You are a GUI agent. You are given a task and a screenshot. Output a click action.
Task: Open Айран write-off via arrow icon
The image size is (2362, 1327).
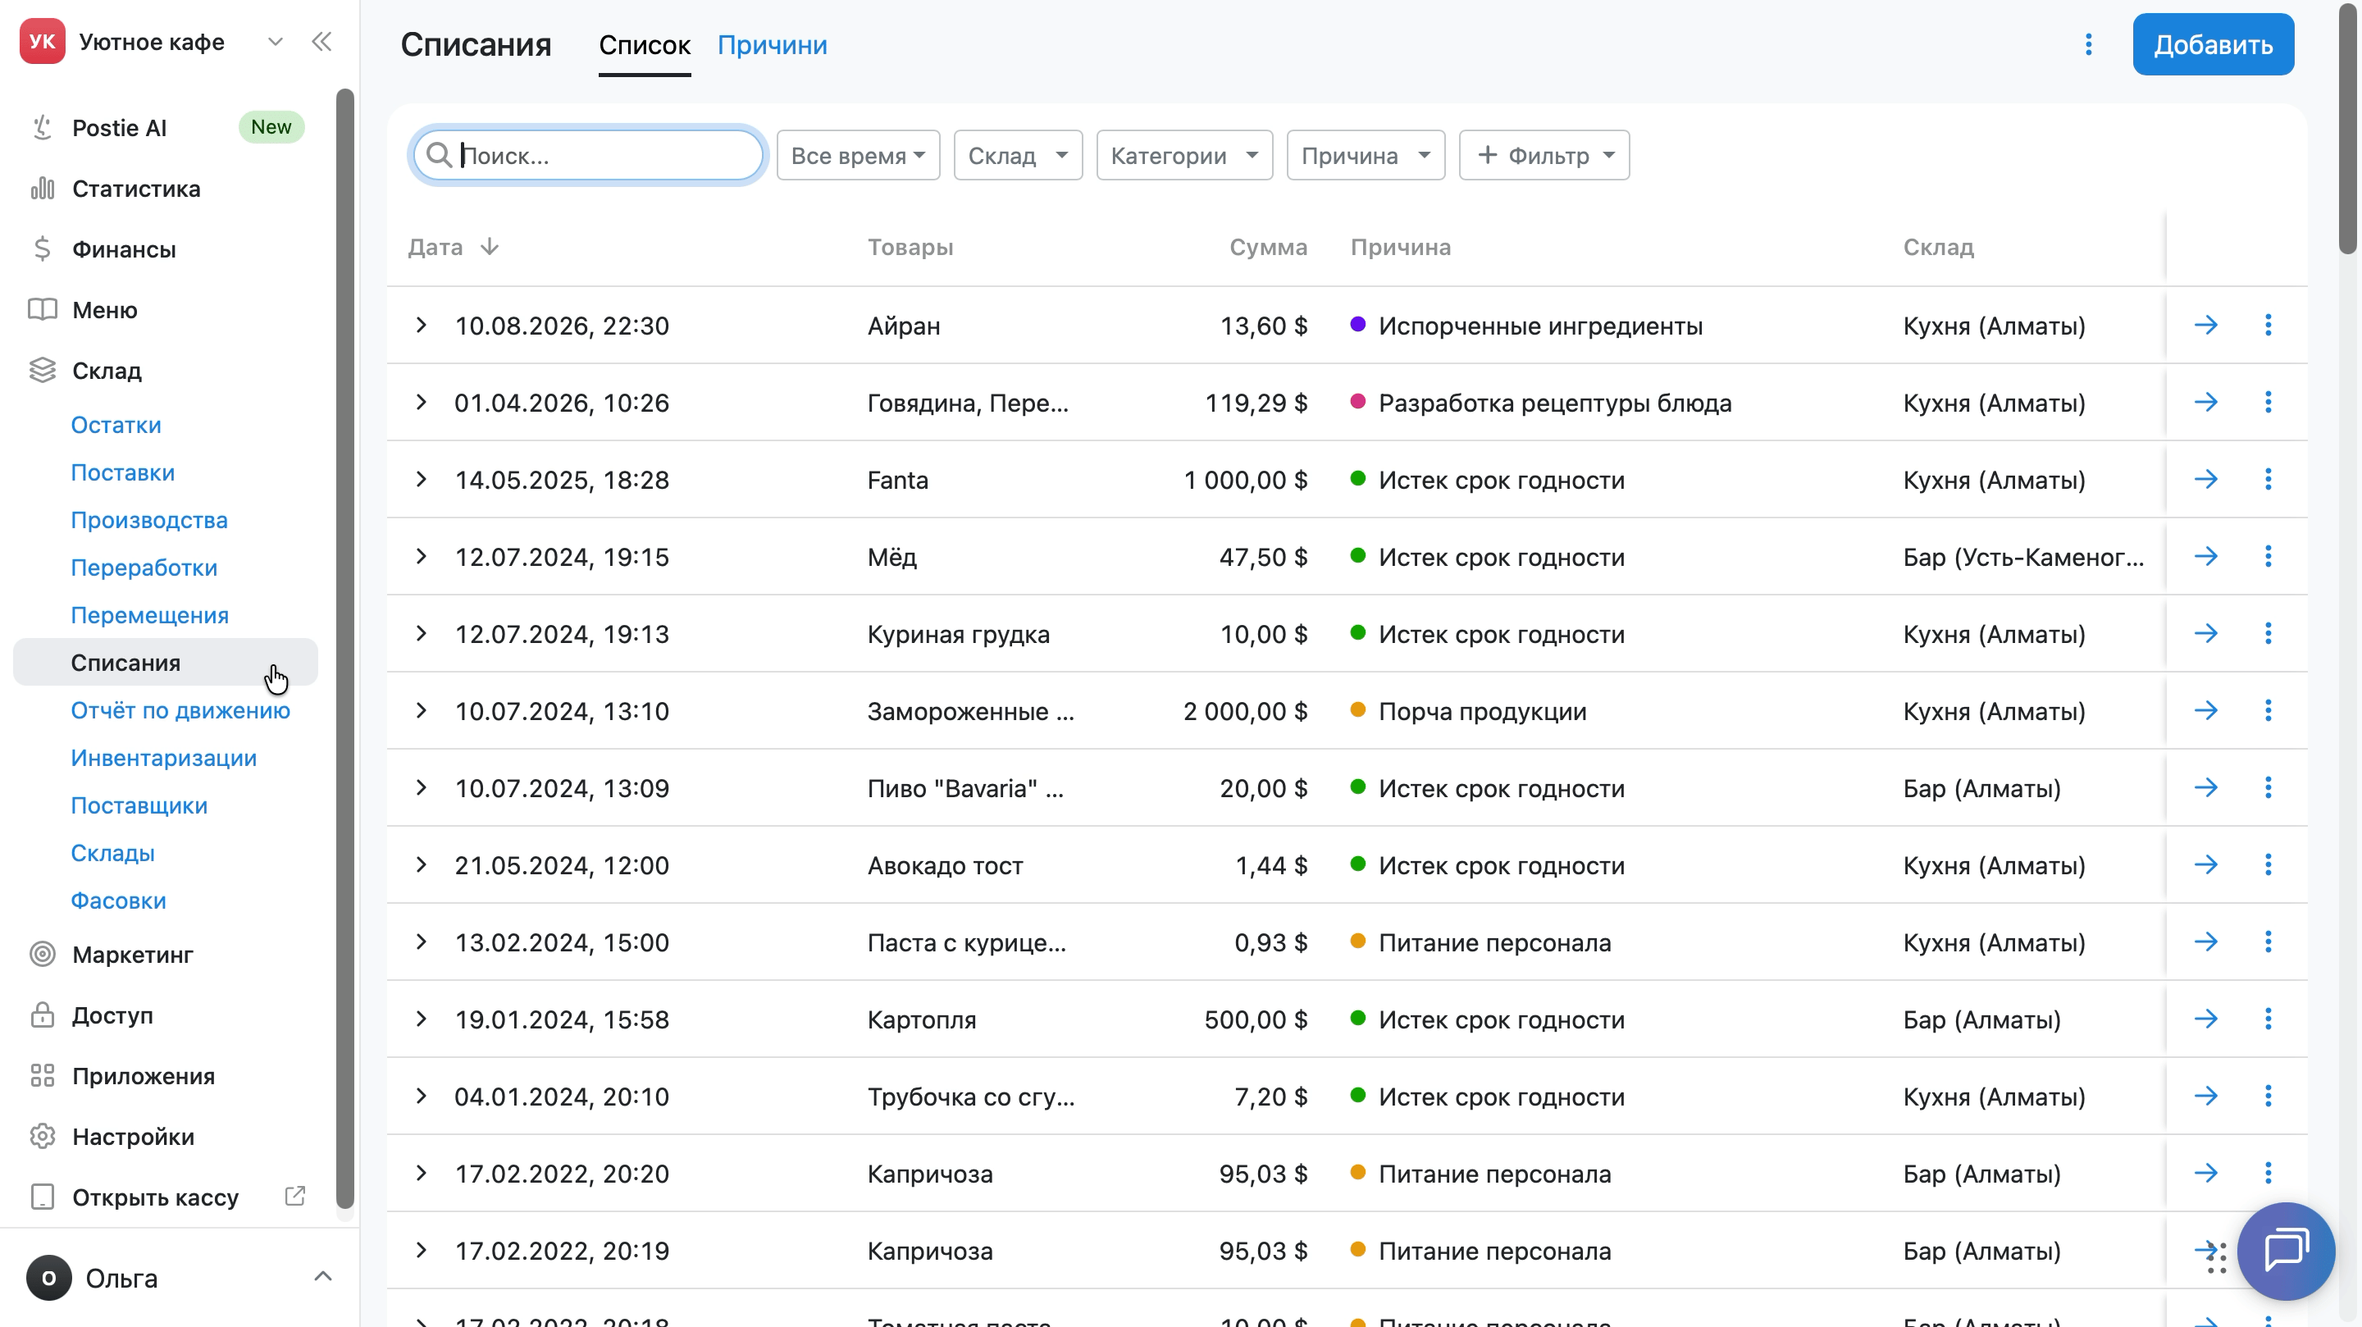click(x=2205, y=325)
